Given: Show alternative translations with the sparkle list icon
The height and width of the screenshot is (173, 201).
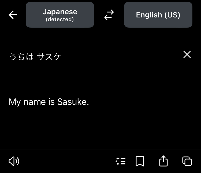Looking at the screenshot, I should click(121, 161).
